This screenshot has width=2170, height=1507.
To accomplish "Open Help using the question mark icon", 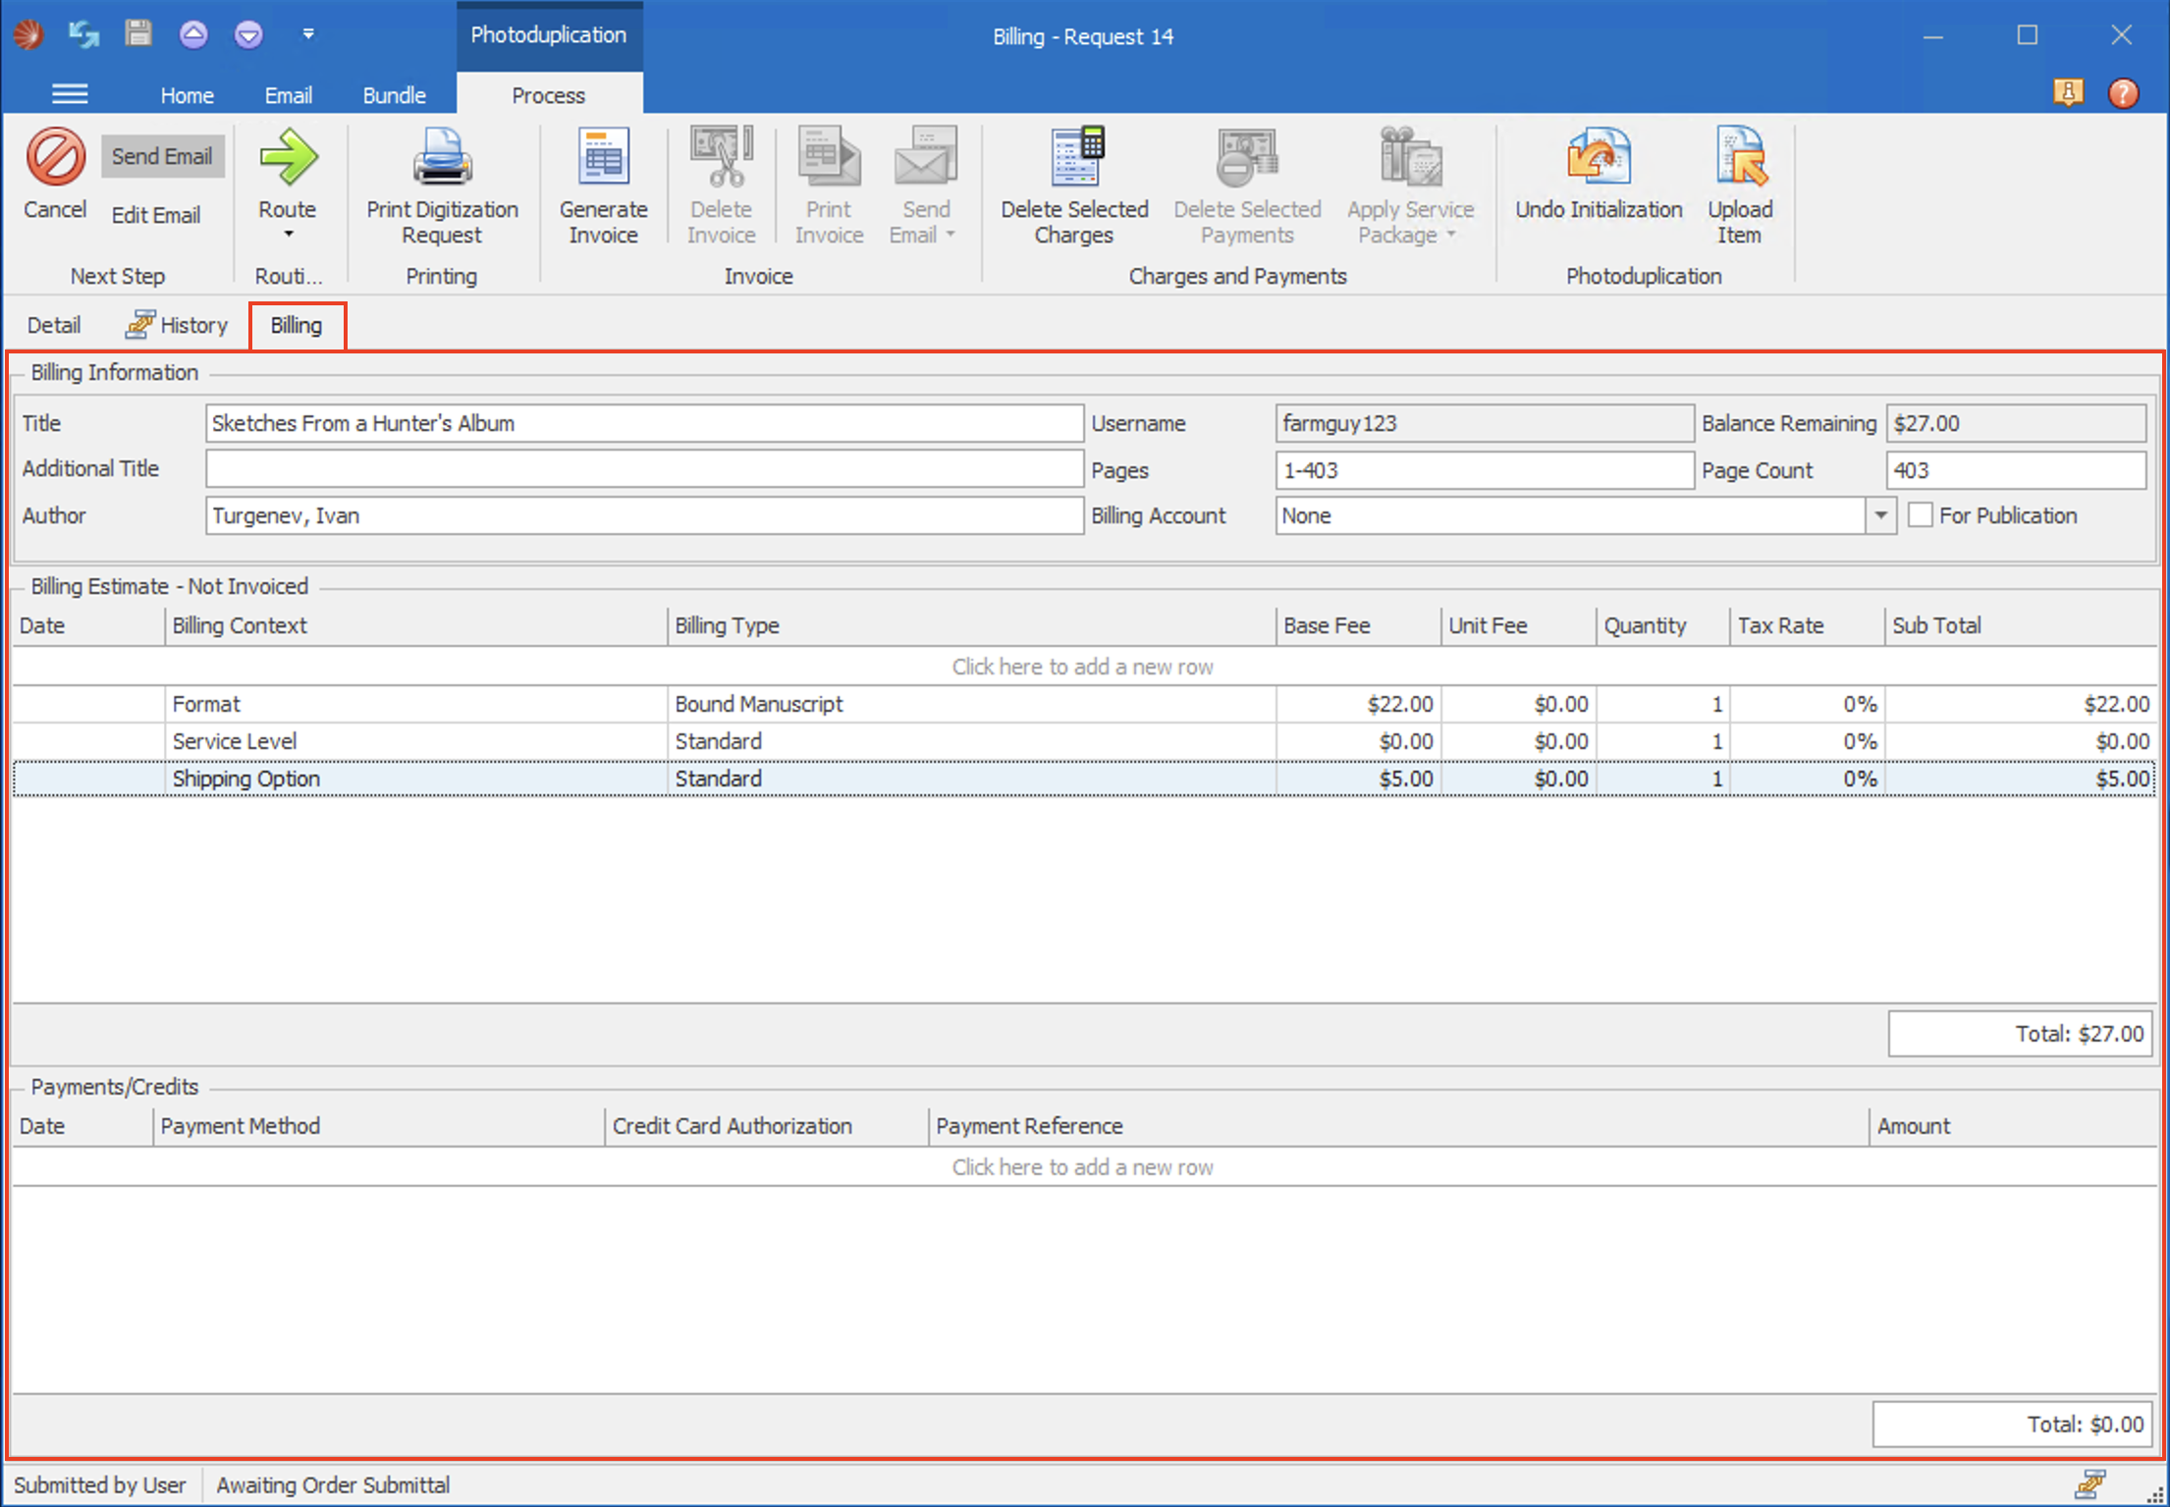I will (x=2123, y=93).
